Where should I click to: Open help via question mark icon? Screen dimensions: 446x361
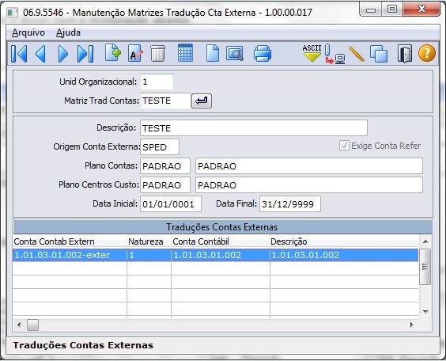click(427, 53)
